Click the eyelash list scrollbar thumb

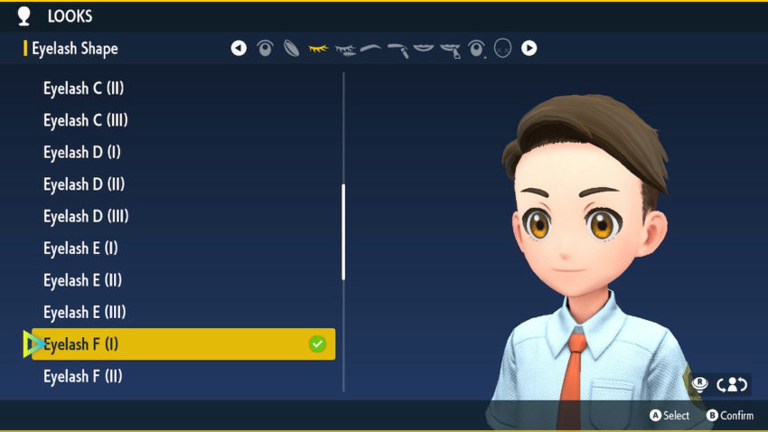pos(343,231)
